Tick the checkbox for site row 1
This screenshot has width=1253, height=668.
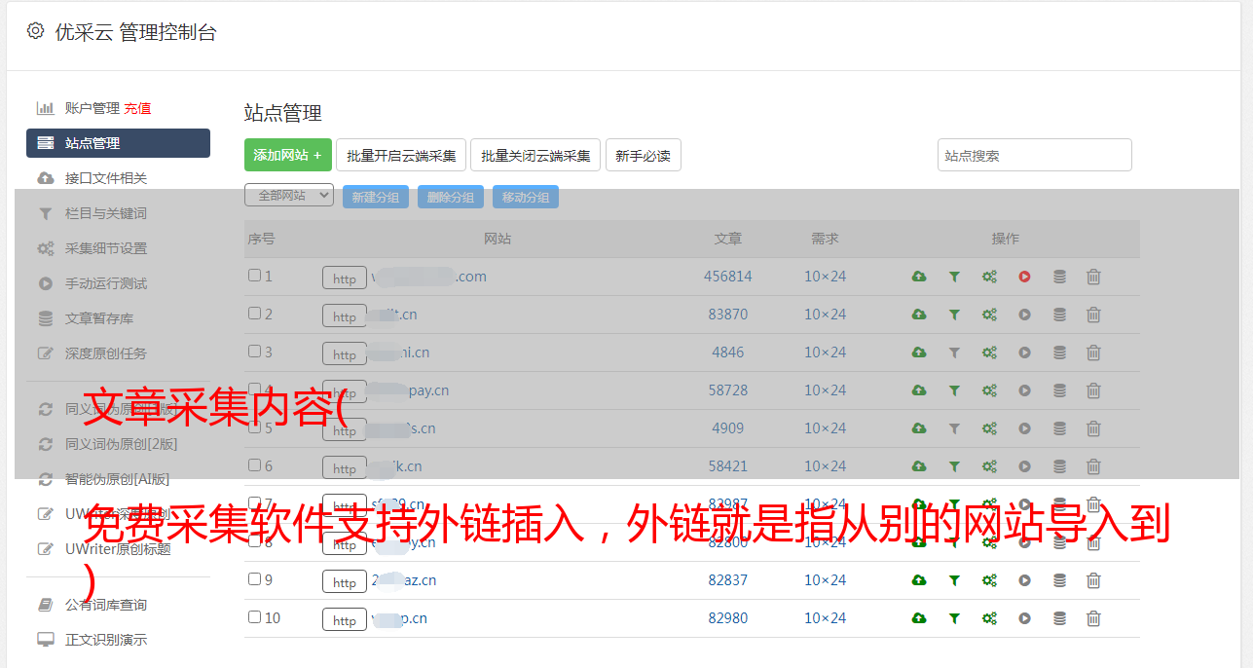click(x=254, y=276)
